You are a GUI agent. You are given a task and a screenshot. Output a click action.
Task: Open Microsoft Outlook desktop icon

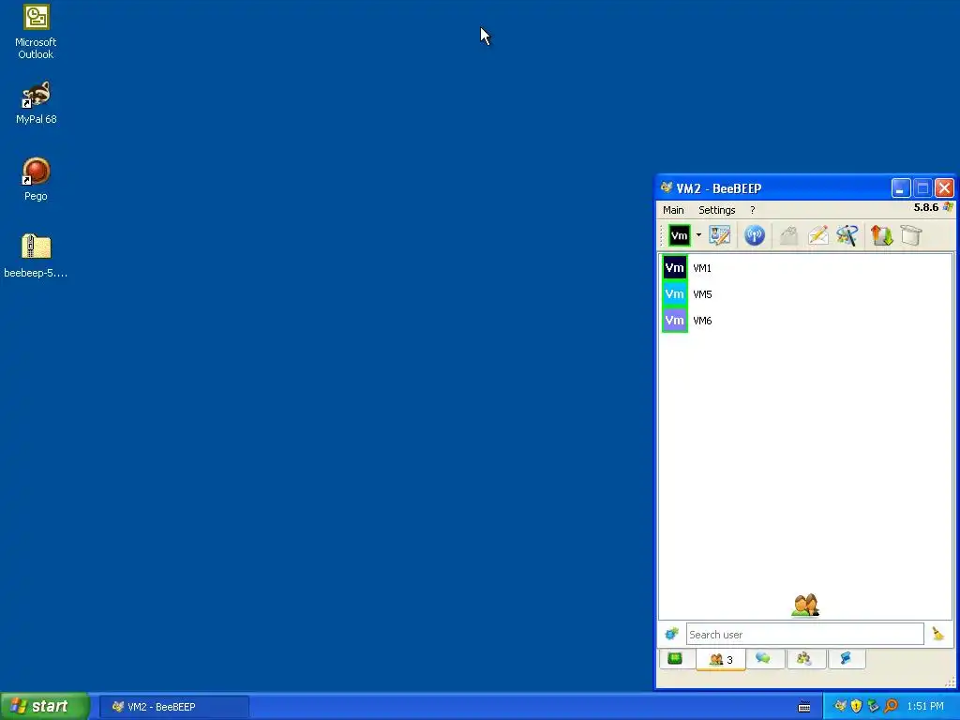click(36, 32)
